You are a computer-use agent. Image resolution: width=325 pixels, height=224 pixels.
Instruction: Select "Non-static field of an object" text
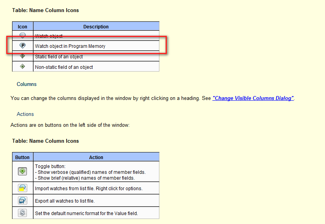point(64,67)
